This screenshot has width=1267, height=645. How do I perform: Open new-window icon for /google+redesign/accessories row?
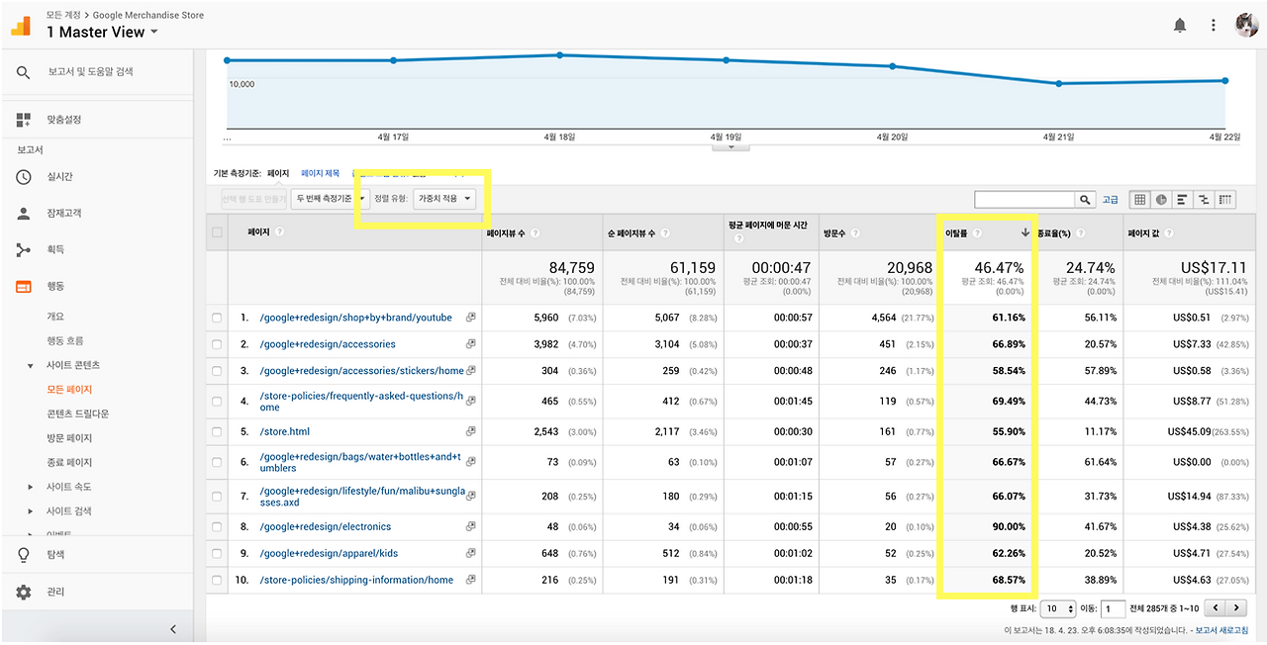click(470, 344)
